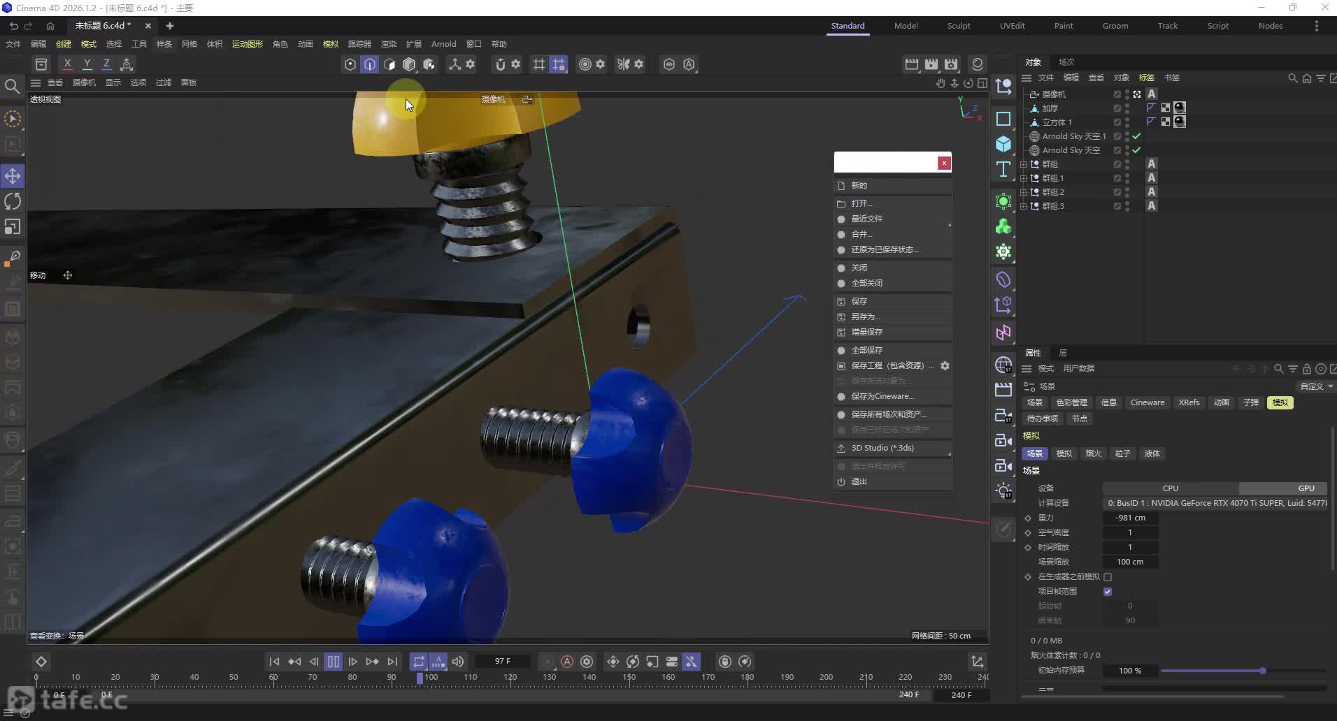The image size is (1337, 721).
Task: Toggle coordinate system icon next to Z
Action: pyautogui.click(x=127, y=64)
